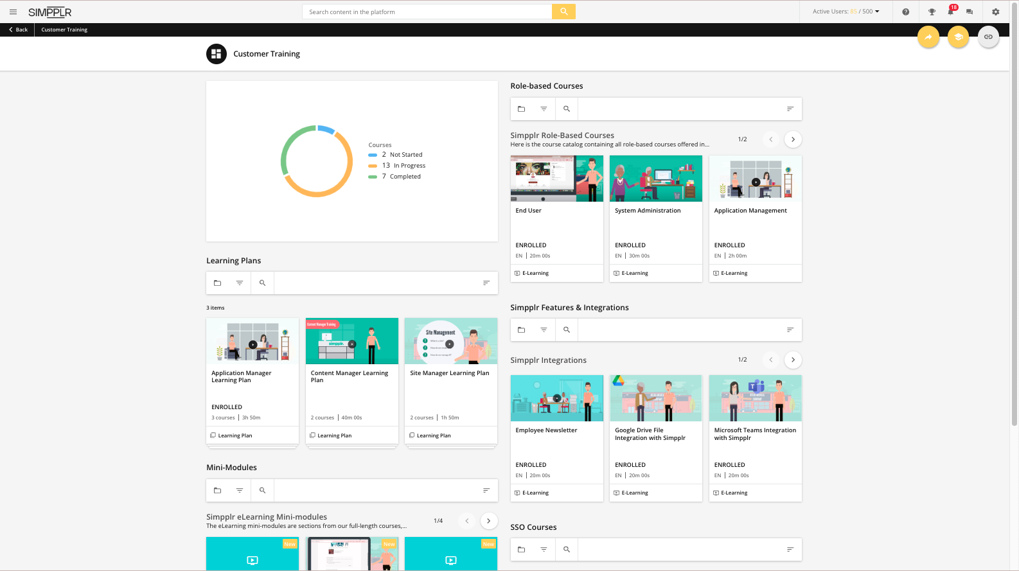Focus the Search content in the platform field
Image resolution: width=1019 pixels, height=571 pixels.
click(427, 12)
